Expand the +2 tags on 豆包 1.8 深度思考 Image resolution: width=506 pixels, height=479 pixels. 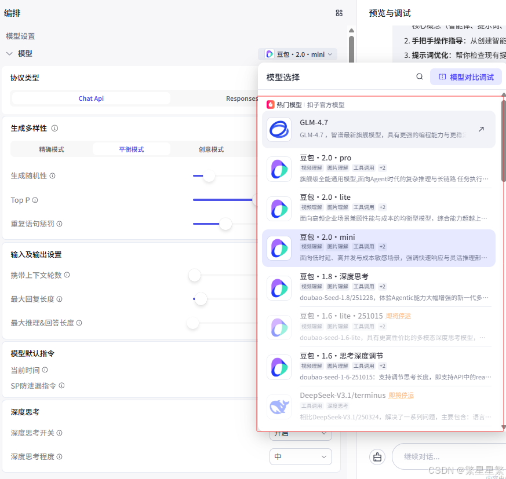pos(383,287)
